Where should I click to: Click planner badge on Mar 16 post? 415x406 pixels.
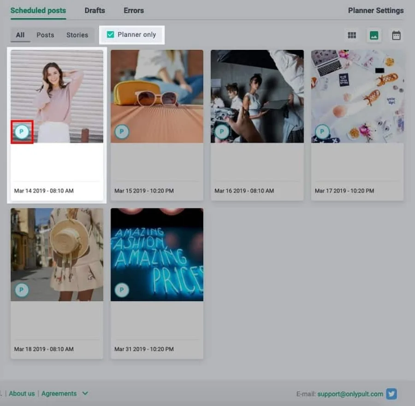coord(222,131)
